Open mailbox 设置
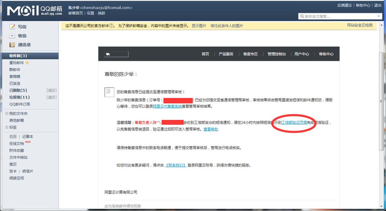386x211 pixels. point(90,13)
